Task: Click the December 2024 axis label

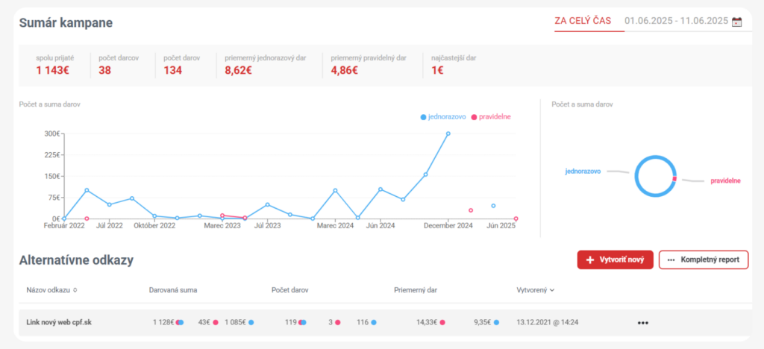Action: click(448, 226)
